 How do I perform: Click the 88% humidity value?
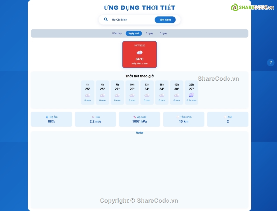point(51,121)
